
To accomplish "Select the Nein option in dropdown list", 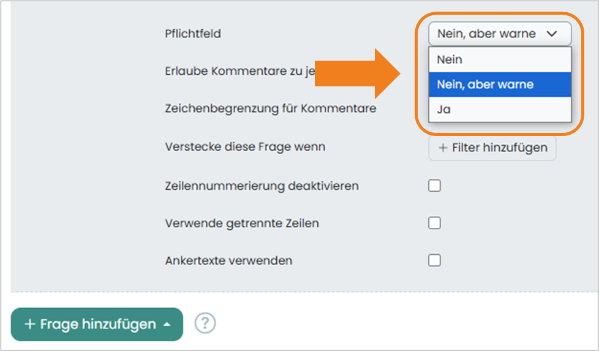I will coord(500,59).
